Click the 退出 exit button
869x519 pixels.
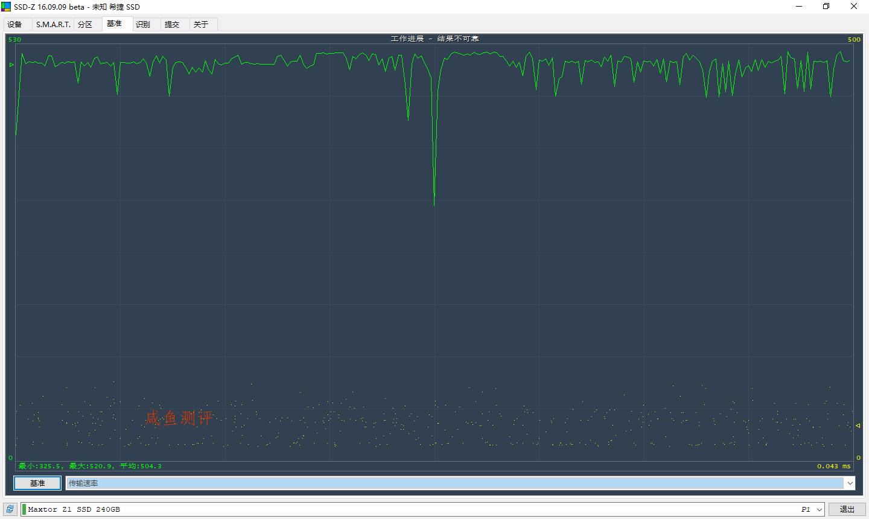[847, 509]
